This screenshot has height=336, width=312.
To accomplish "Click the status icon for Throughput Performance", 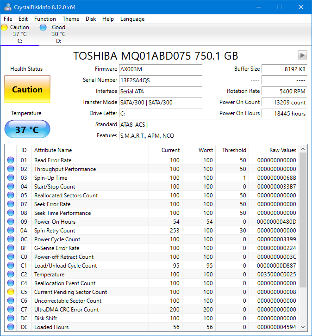I will click(11, 169).
